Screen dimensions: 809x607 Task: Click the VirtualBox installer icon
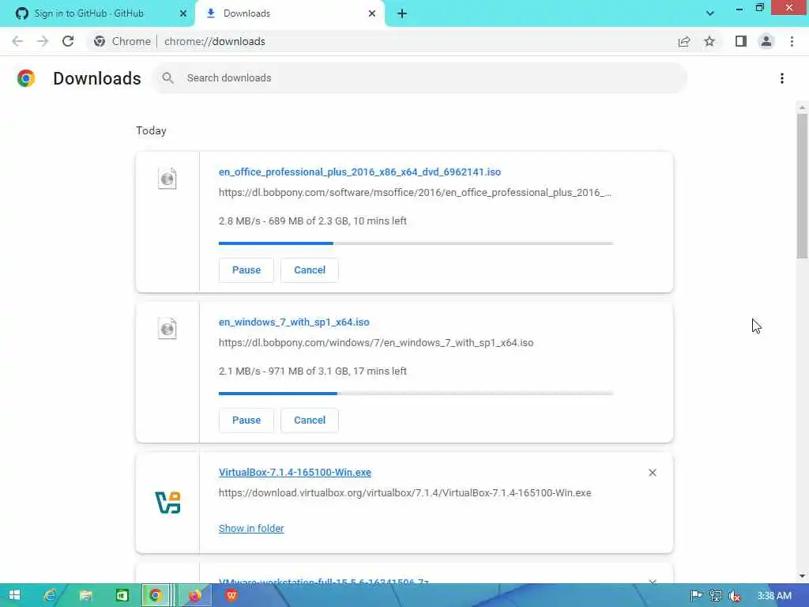167,503
